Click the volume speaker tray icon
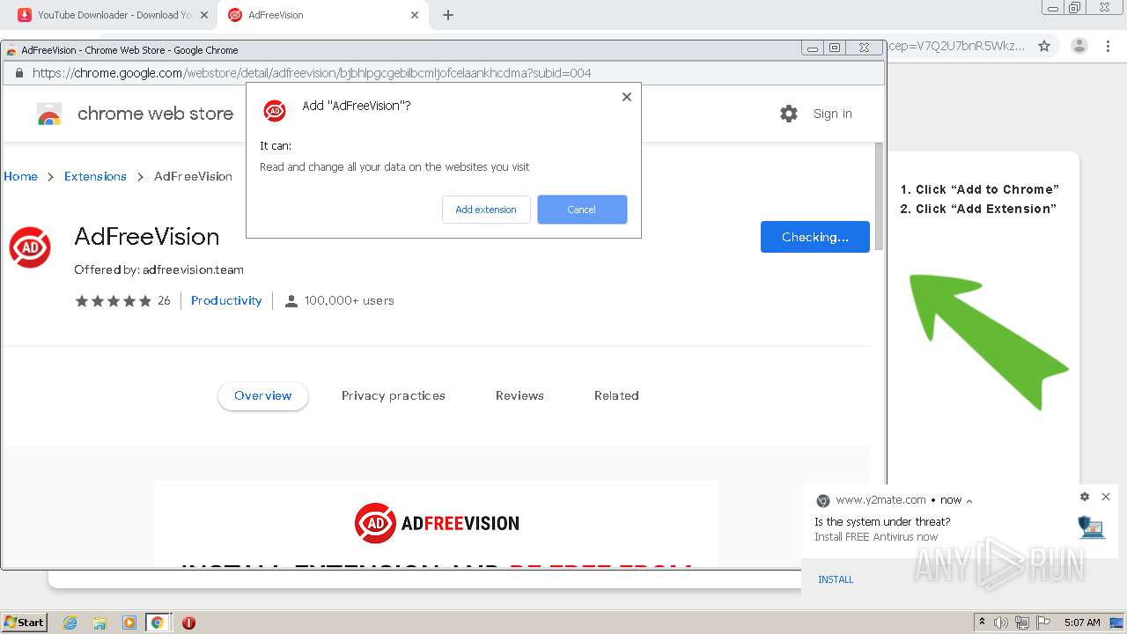The height and width of the screenshot is (634, 1127). click(1001, 623)
